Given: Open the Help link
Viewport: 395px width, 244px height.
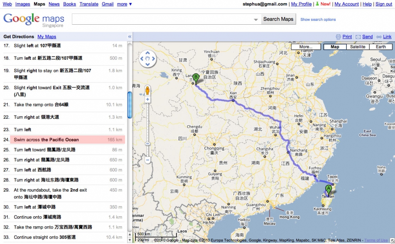Looking at the screenshot, I should 367,4.
